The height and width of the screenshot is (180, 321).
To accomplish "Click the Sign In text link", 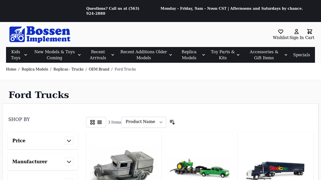I will click(x=297, y=38).
